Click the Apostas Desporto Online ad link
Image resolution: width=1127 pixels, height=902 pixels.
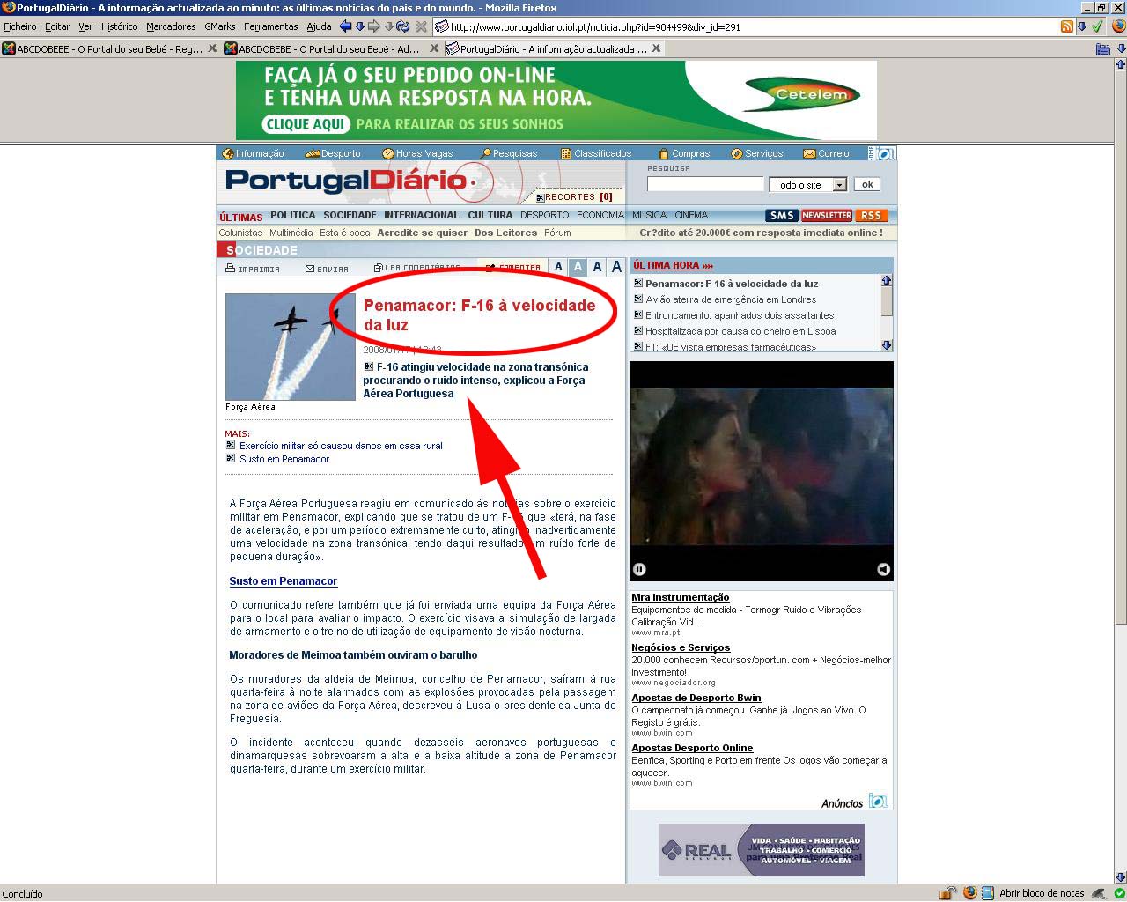[692, 748]
